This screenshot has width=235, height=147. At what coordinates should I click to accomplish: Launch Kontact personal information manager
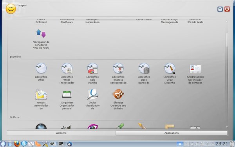(x=41, y=99)
